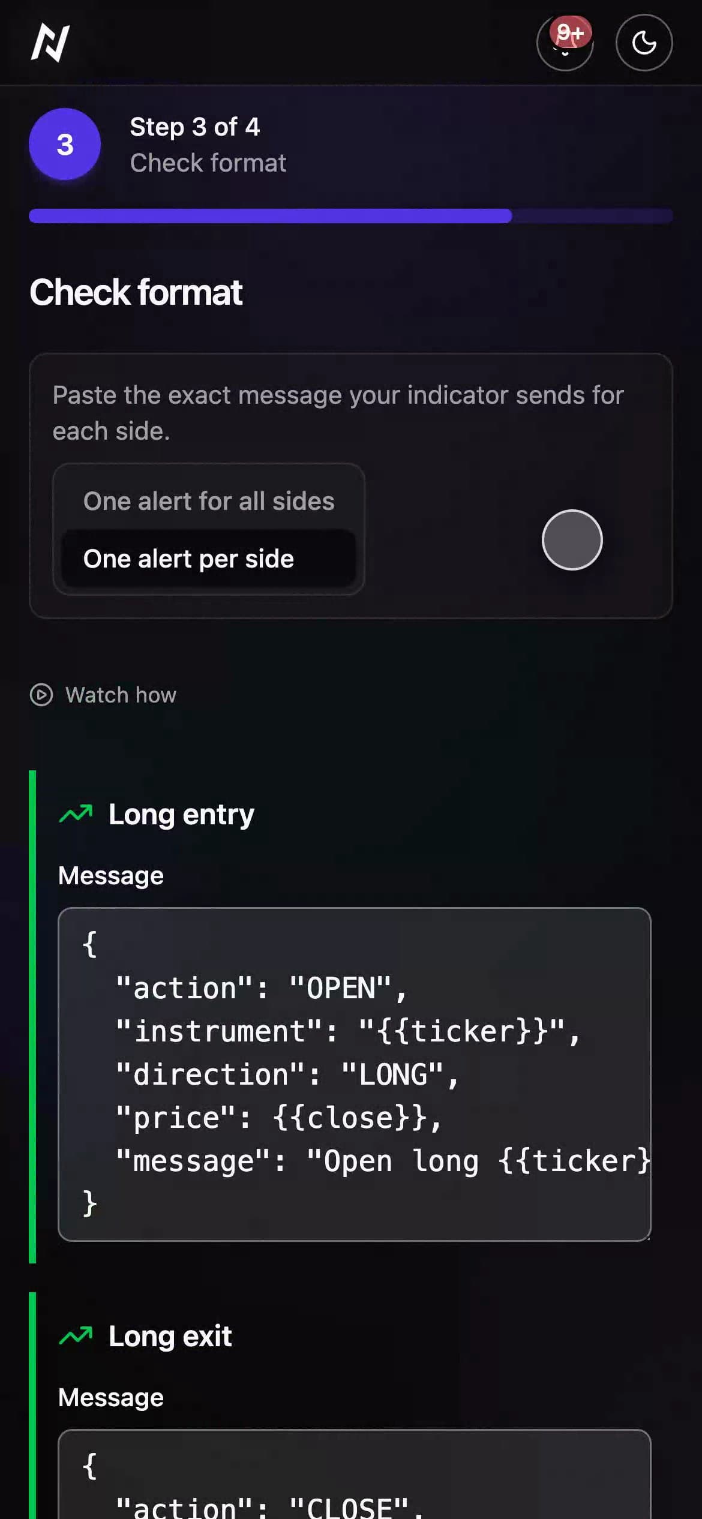Viewport: 702px width, 1519px height.
Task: Click inside Long entry message field
Action: tap(355, 1074)
